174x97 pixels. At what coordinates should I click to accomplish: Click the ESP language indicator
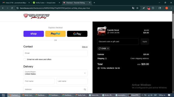click(155, 95)
